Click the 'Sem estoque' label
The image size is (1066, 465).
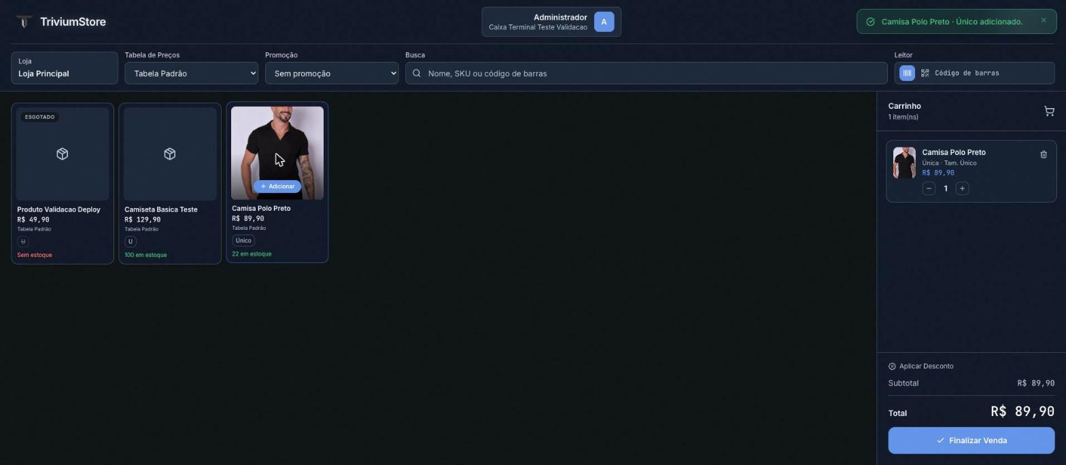[35, 255]
